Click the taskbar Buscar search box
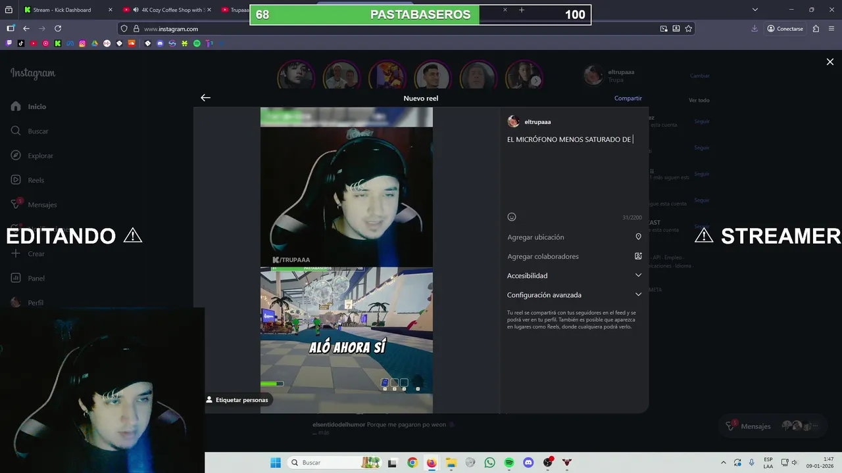 (x=335, y=462)
